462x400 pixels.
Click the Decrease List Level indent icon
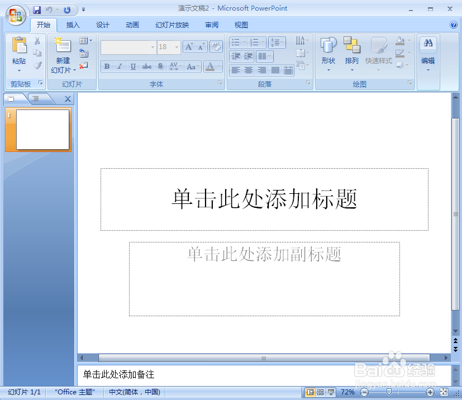tap(236, 56)
